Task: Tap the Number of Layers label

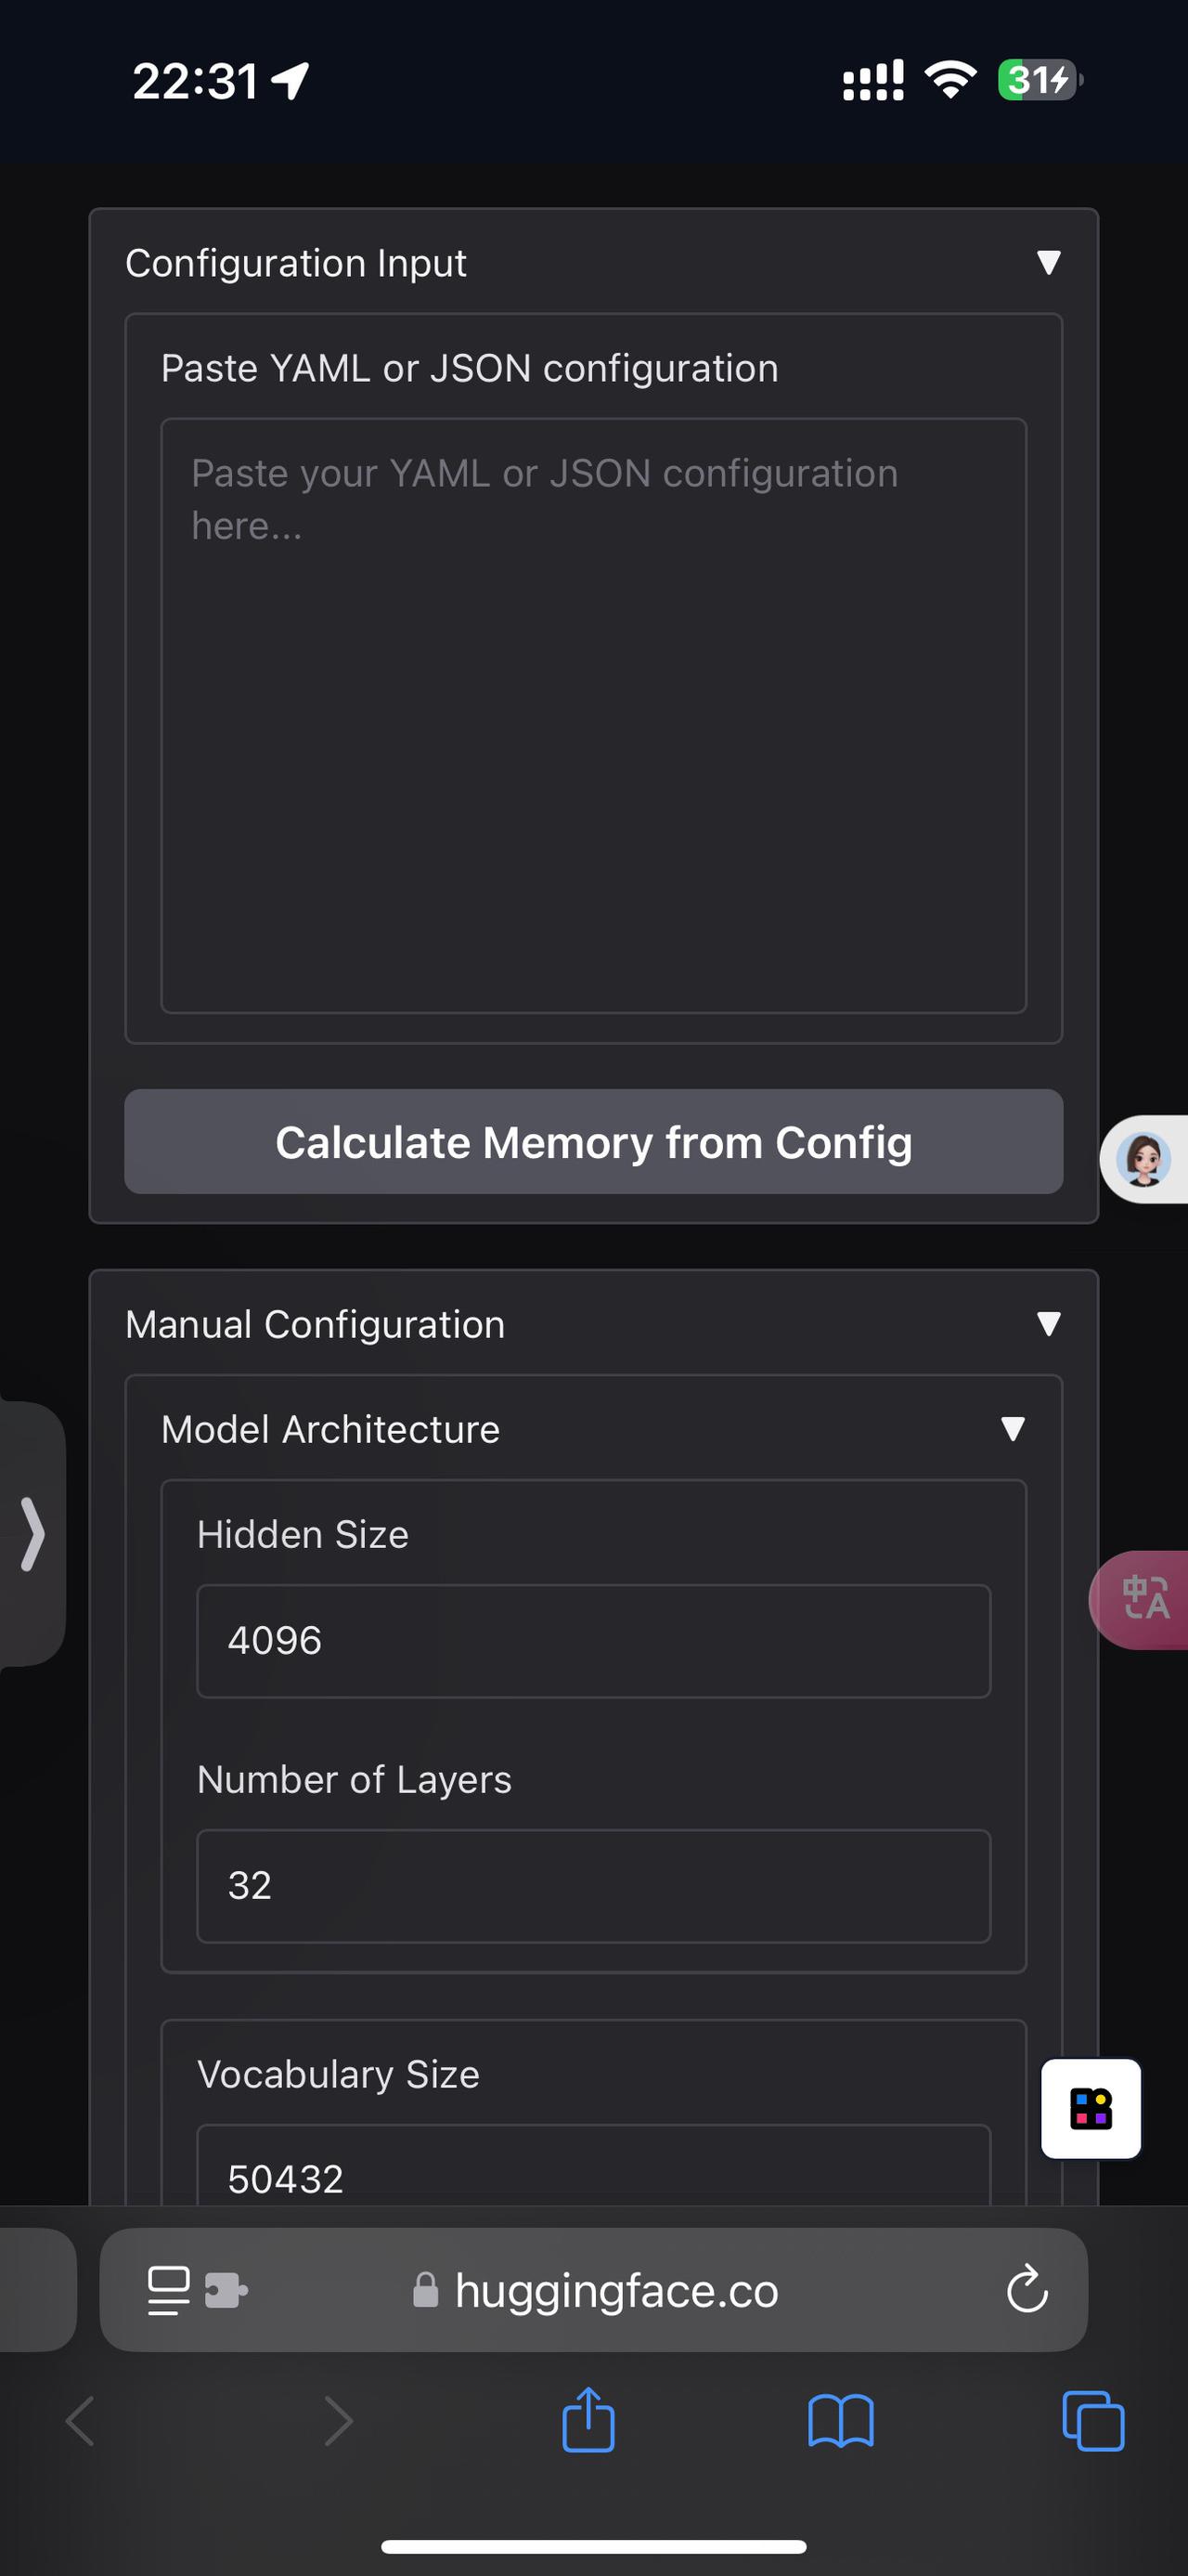Action: point(355,1779)
